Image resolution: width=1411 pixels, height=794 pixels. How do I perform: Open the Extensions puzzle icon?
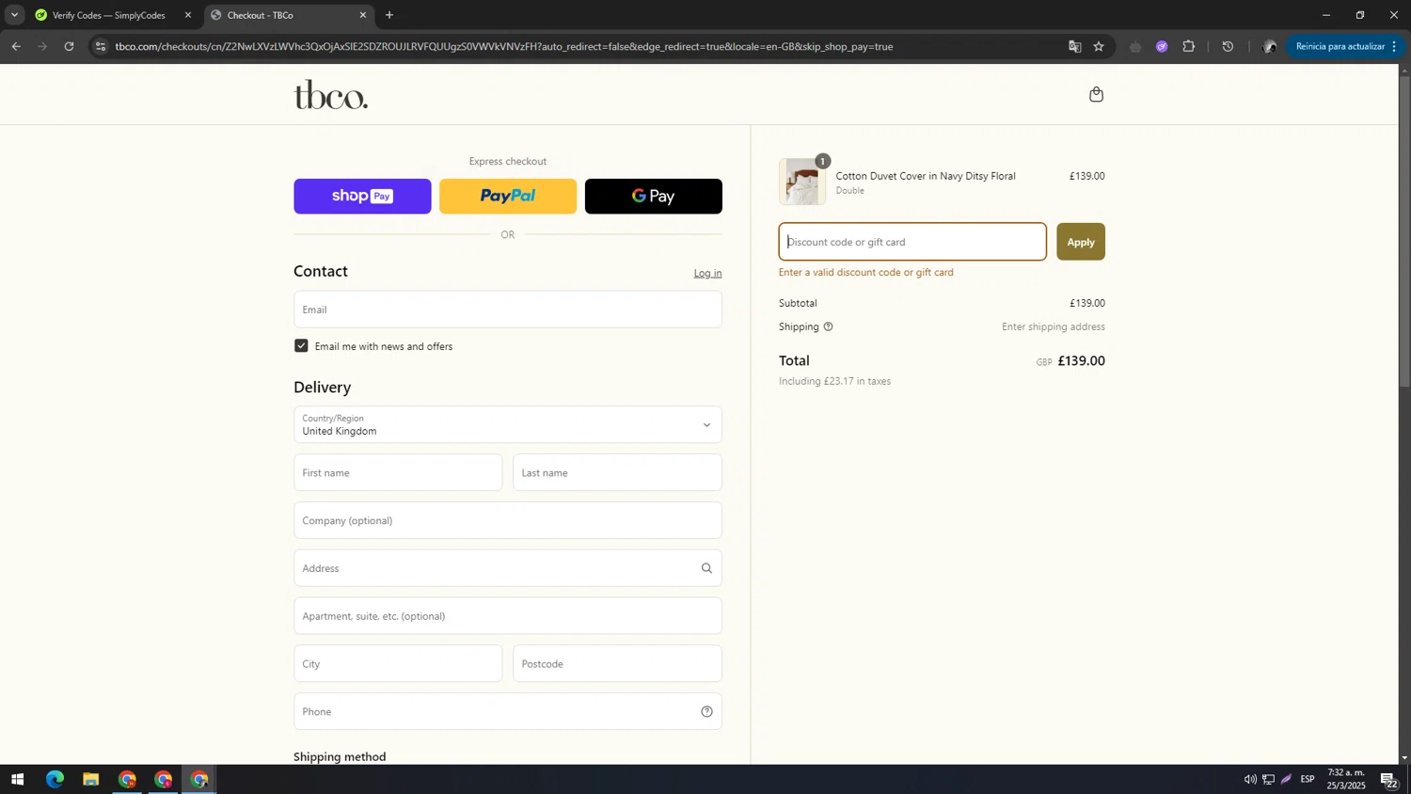point(1189,46)
